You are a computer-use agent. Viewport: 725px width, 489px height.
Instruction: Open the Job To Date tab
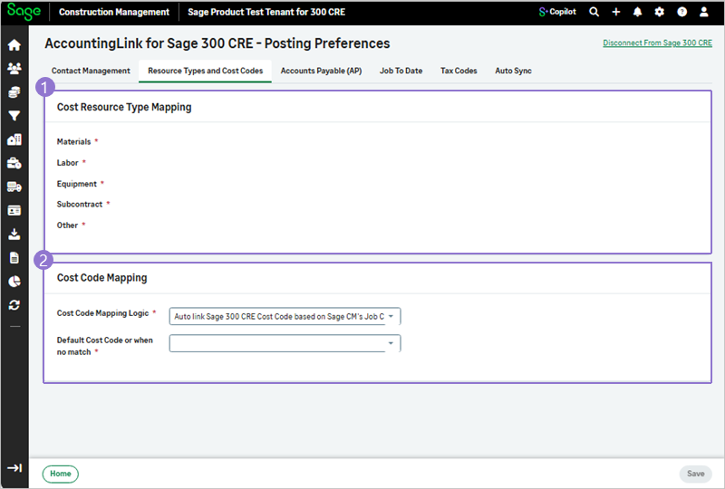click(401, 71)
